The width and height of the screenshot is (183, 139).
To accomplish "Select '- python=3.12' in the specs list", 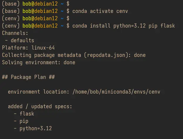I will point(33,128).
